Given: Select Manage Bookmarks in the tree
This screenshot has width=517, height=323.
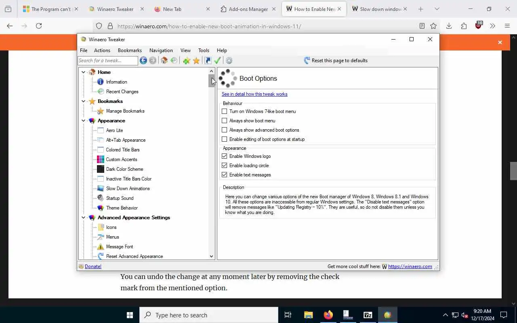Looking at the screenshot, I should (x=125, y=111).
